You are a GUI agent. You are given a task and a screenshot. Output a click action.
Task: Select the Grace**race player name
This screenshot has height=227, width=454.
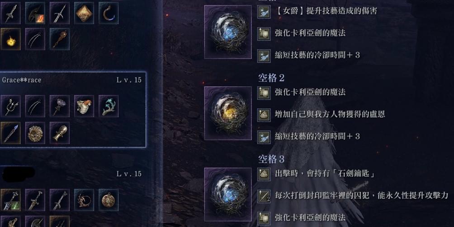[x=22, y=80]
